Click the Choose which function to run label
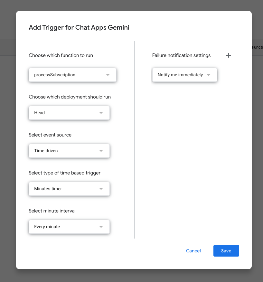Viewport: 263px width, 282px height. pos(61,55)
